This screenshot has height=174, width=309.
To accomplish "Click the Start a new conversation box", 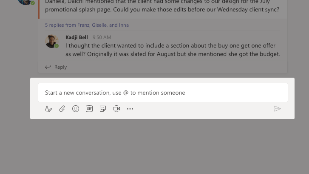I will pyautogui.click(x=163, y=93).
